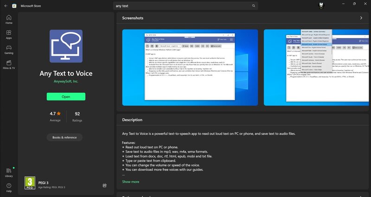Image resolution: width=371 pixels, height=197 pixels.
Task: Open the first app screenshot thumbnail
Action: (190, 67)
